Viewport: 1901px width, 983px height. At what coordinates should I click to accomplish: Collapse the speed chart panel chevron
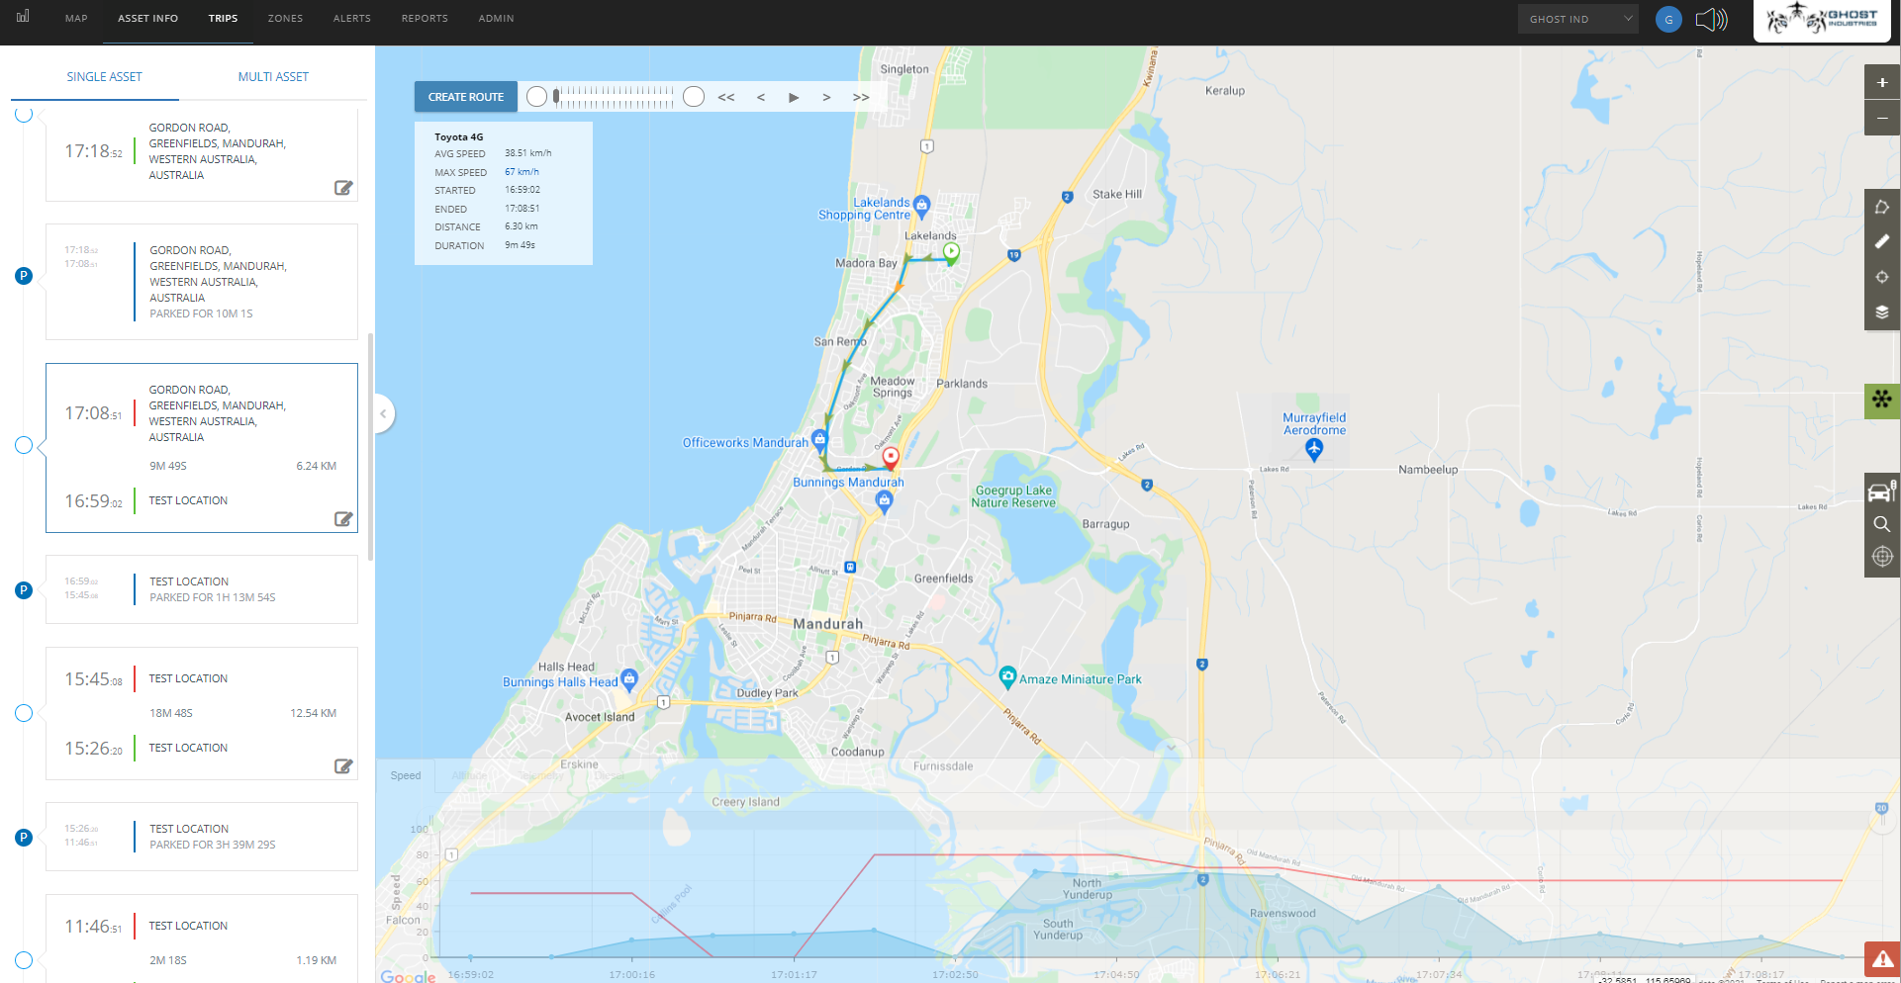point(1171,747)
